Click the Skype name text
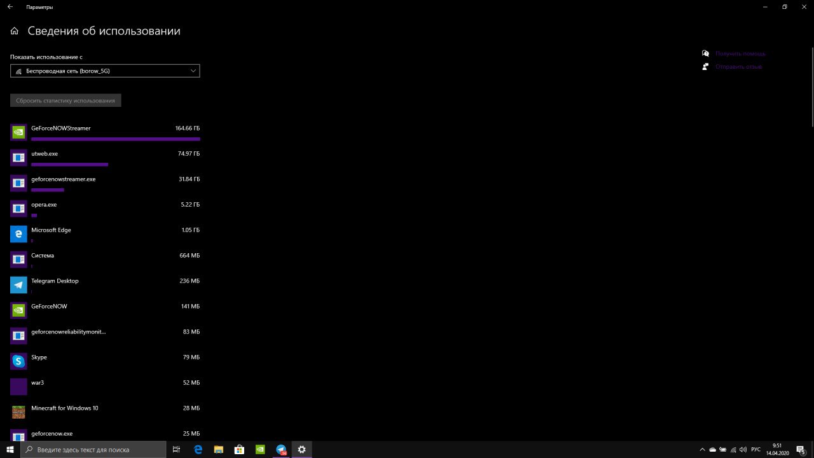 click(x=39, y=357)
